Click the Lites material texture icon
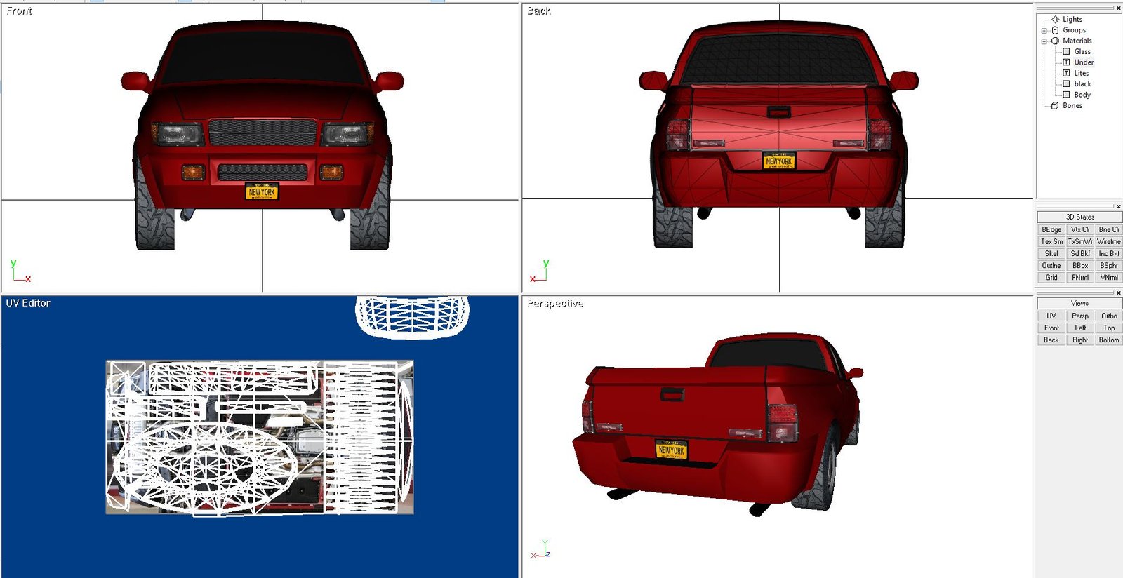 coord(1066,73)
